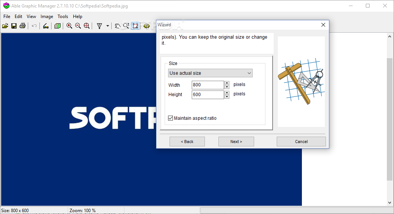Open a file with the folder icon
394x214 pixels.
click(x=5, y=26)
